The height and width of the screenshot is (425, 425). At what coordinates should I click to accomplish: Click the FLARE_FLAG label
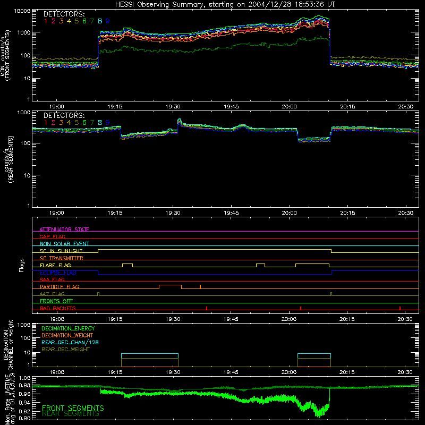click(x=55, y=265)
